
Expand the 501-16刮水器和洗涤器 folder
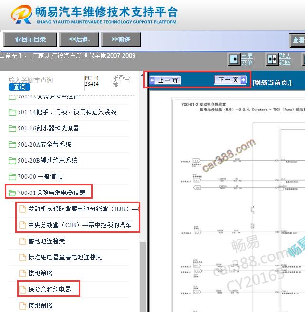pyautogui.click(x=48, y=128)
